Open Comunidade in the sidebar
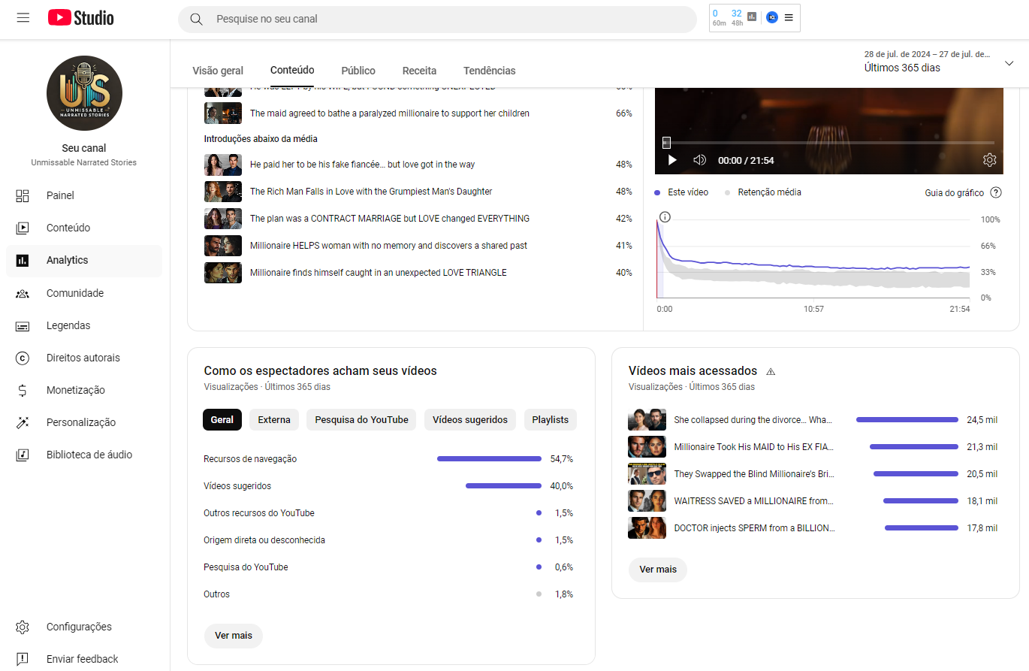 tap(84, 293)
